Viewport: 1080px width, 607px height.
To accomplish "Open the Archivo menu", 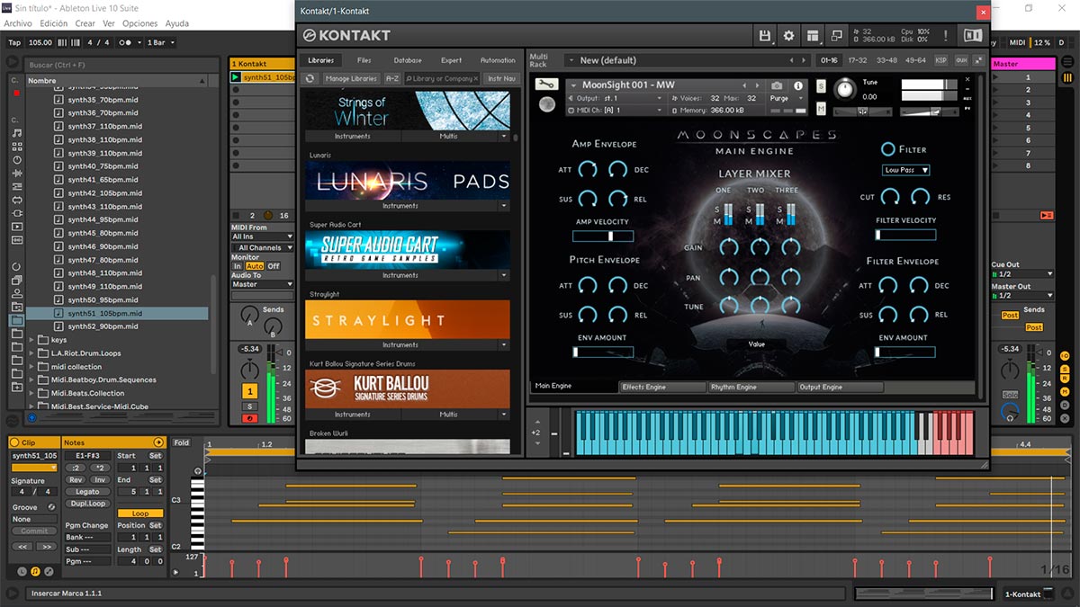I will [18, 23].
